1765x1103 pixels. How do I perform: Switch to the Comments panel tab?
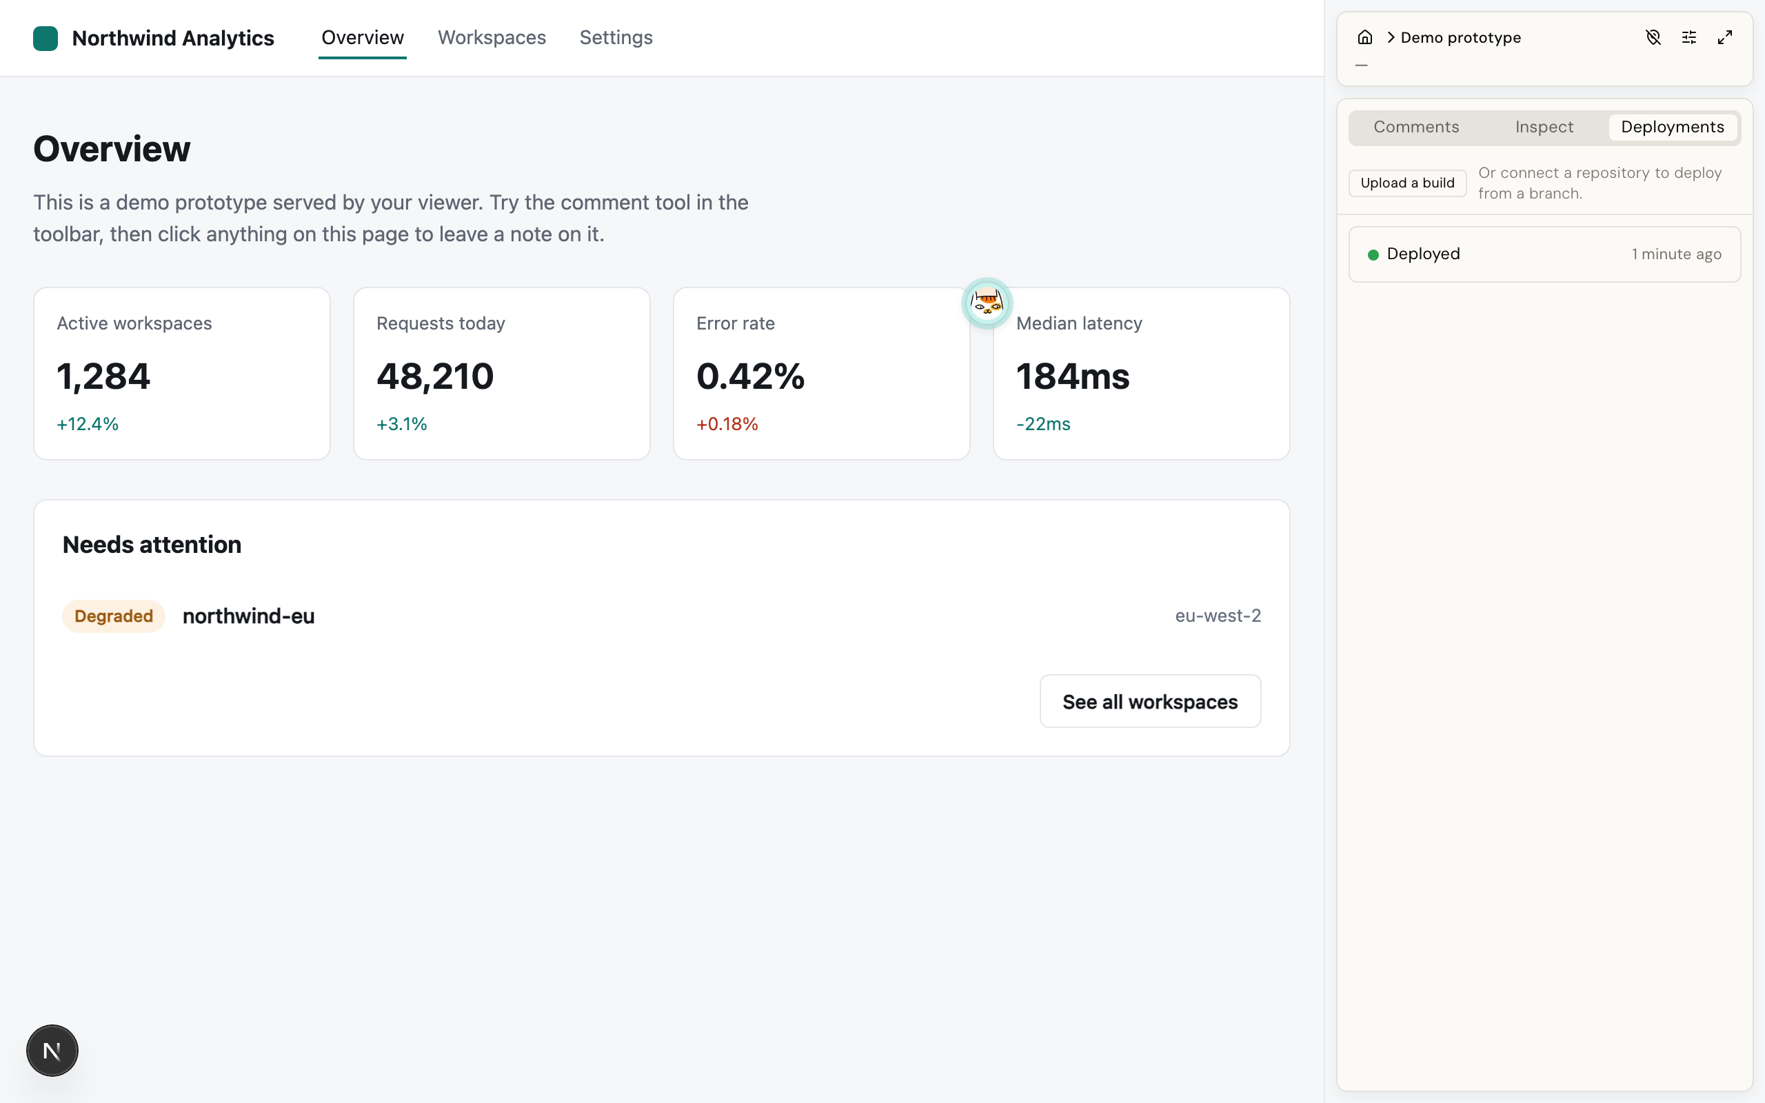(x=1416, y=127)
